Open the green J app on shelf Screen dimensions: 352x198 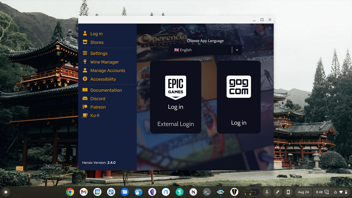click(x=180, y=192)
